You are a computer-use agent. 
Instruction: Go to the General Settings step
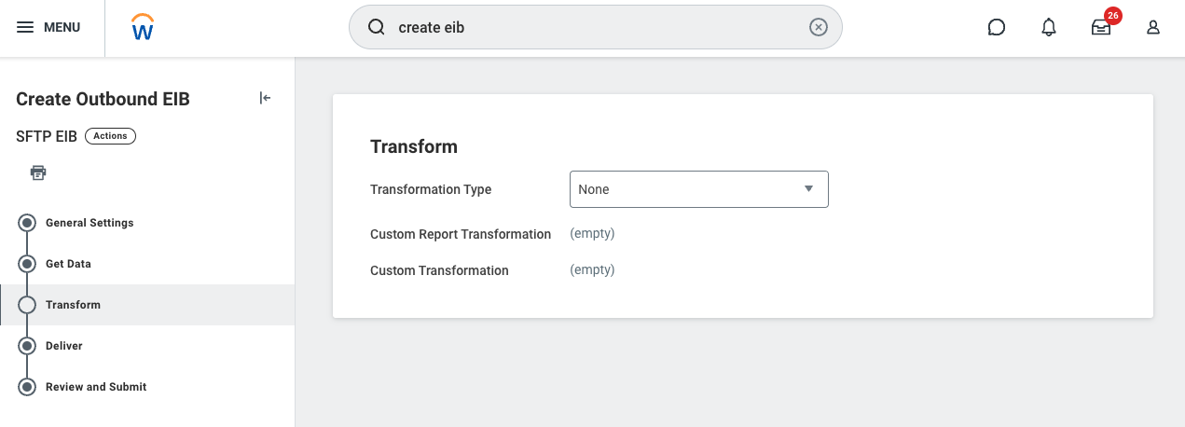pyautogui.click(x=90, y=223)
